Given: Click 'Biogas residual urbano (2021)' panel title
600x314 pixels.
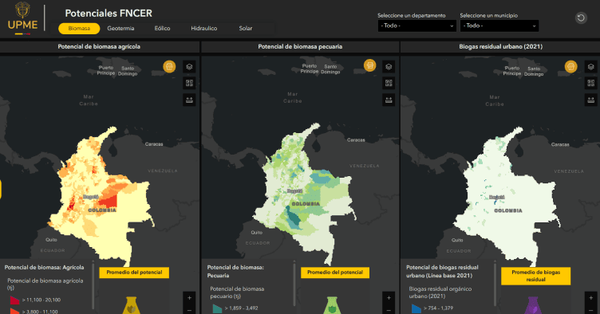Looking at the screenshot, I should [501, 46].
